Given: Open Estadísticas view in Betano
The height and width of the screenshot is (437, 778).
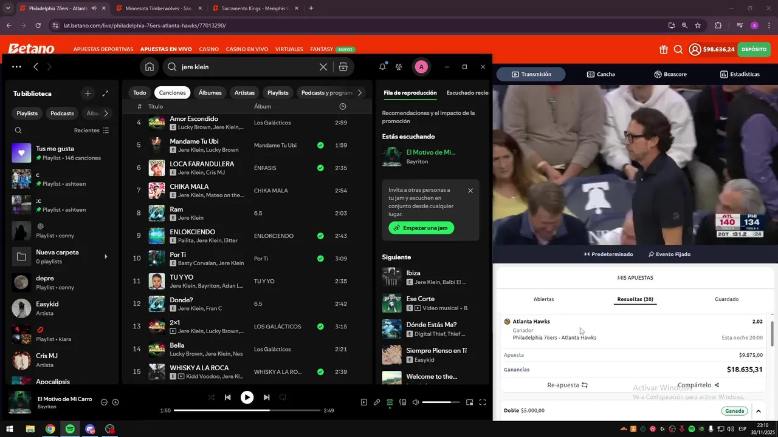Looking at the screenshot, I should coord(740,74).
